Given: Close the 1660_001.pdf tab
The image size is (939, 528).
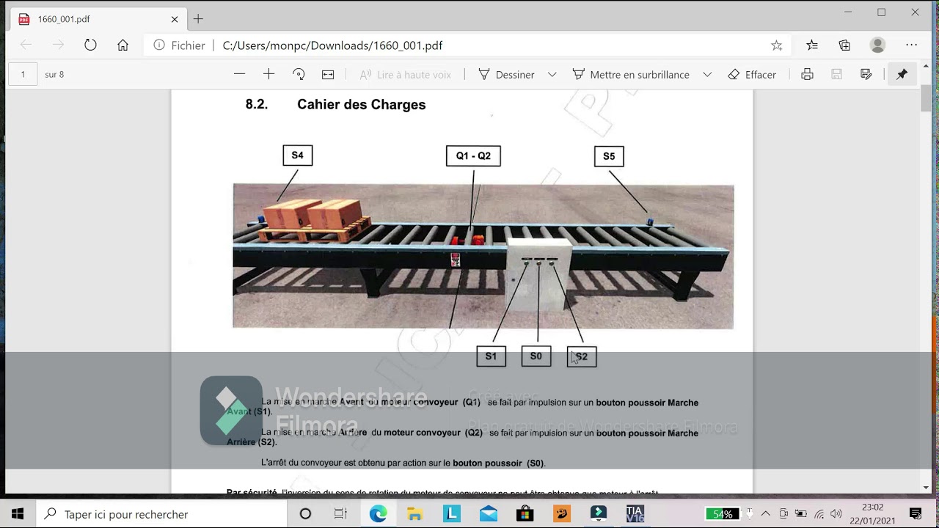Looking at the screenshot, I should 175,19.
